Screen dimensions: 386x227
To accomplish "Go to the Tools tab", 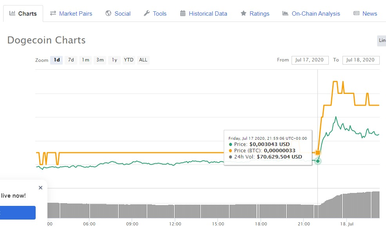I will 155,14.
